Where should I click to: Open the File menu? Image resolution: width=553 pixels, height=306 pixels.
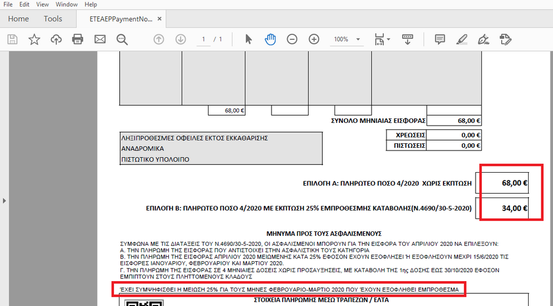click(8, 4)
